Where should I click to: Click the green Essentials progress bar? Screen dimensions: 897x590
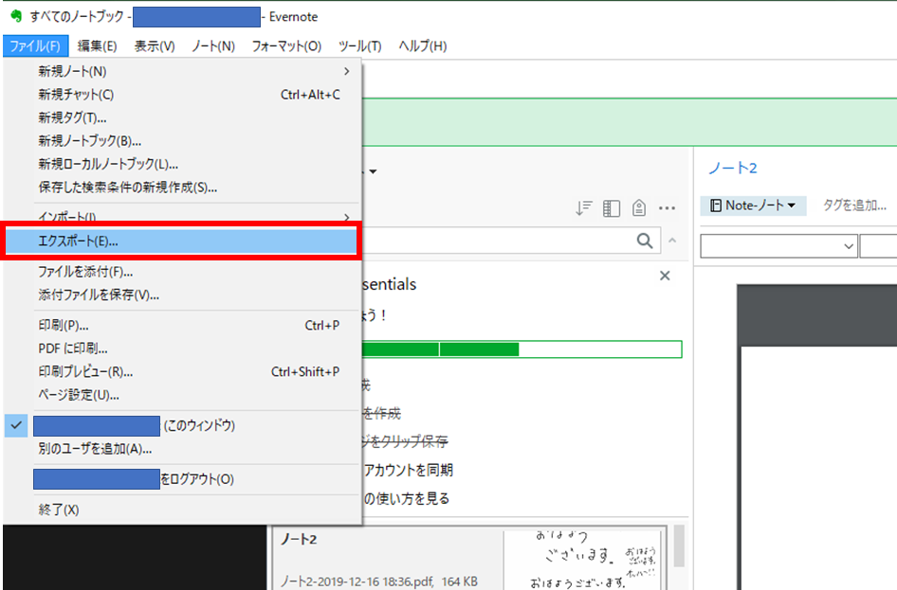522,349
